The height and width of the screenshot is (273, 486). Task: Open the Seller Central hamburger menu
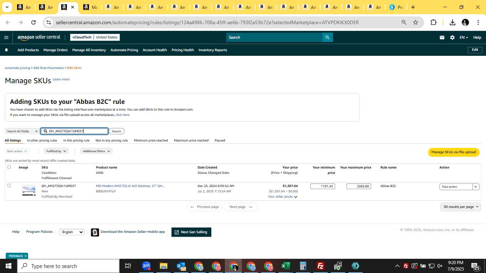click(x=6, y=37)
